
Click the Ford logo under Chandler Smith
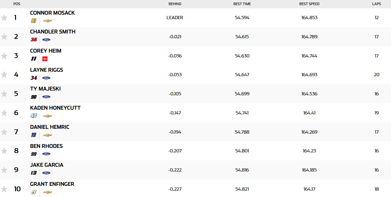point(46,40)
